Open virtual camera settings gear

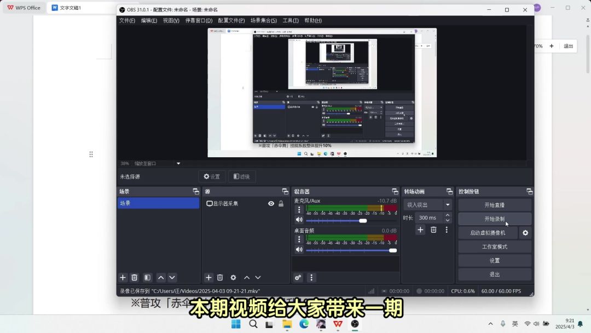(x=525, y=233)
